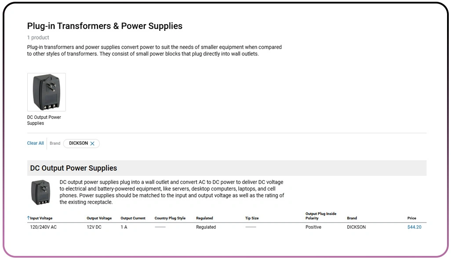This screenshot has height=259, width=451.
Task: Open the Brand filter section
Action: click(x=55, y=143)
